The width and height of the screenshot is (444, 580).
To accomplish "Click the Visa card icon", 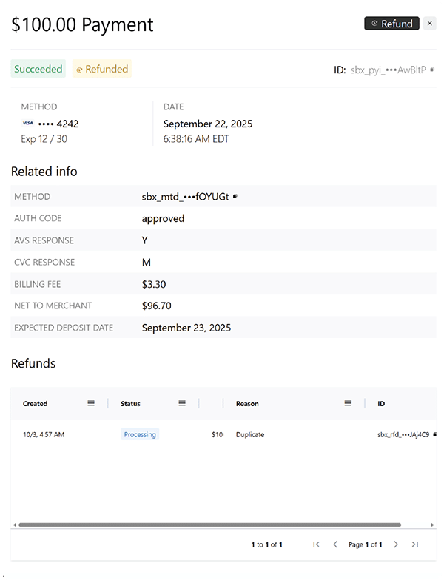I will click(27, 124).
